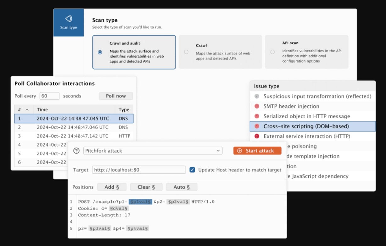Viewport: 386px width, 246px height.
Task: Click the Scan type sidebar icon
Action: click(x=69, y=19)
